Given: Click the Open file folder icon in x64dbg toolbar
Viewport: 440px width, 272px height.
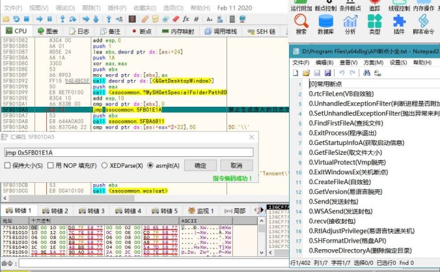Looking at the screenshot, I should (x=6, y=19).
